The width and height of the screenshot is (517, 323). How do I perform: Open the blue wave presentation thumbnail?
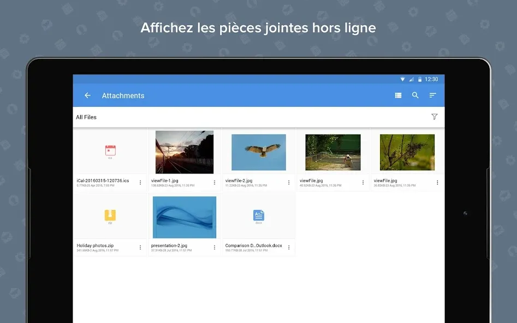point(185,217)
